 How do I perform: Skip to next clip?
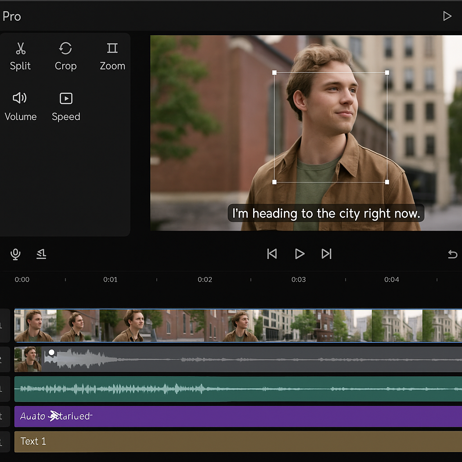[x=327, y=254]
